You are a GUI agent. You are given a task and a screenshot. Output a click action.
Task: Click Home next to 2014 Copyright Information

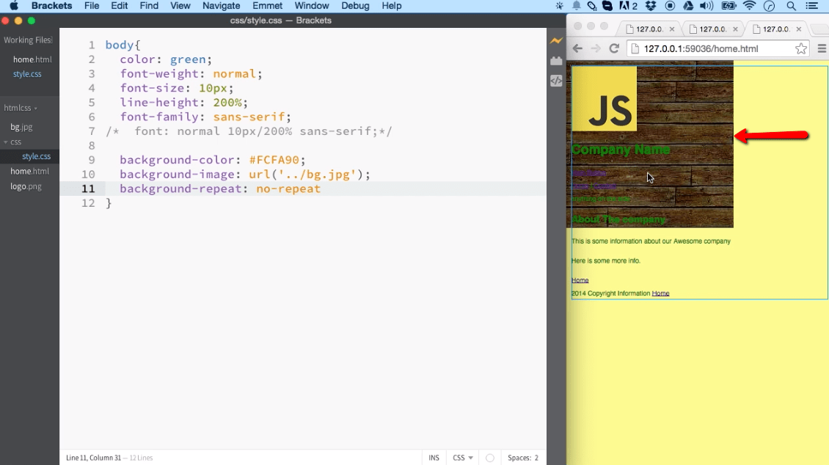pos(660,293)
